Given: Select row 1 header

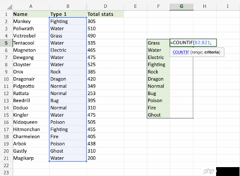Looking at the screenshot, I should [x=6, y=14].
